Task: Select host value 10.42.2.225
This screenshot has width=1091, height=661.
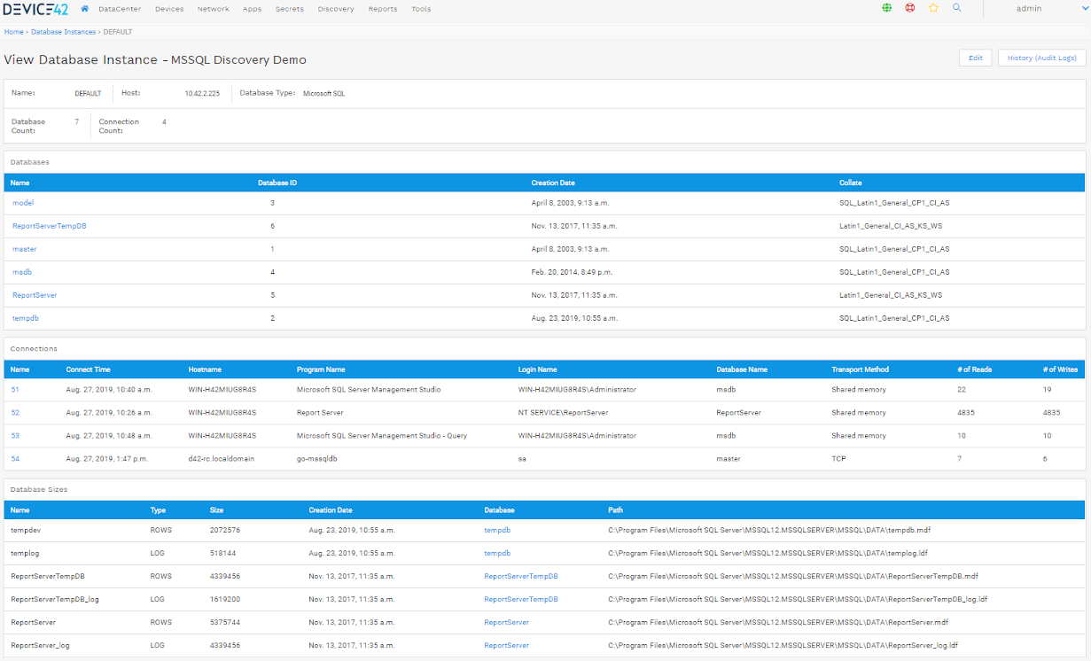Action: [x=202, y=93]
